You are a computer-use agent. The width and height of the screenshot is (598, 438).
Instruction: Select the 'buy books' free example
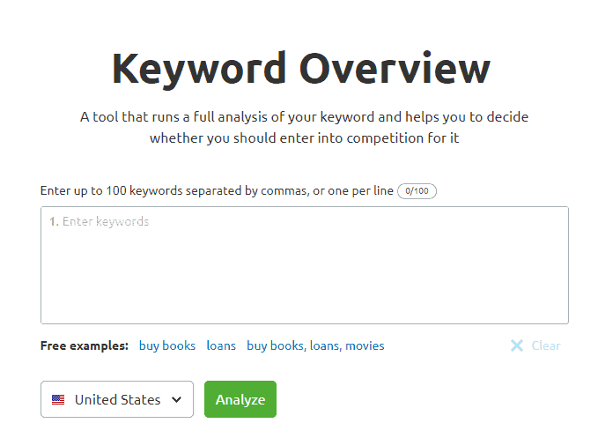coord(167,345)
